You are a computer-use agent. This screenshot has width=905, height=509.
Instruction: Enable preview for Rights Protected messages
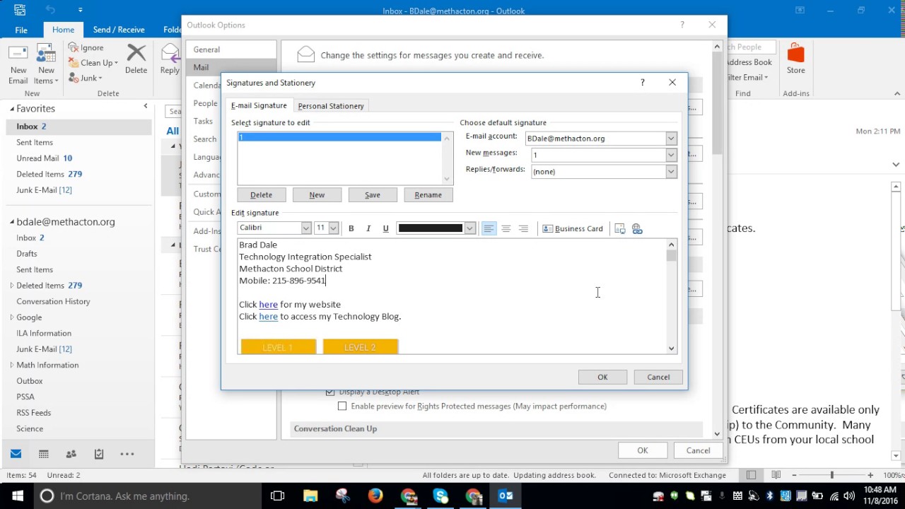[x=342, y=406]
